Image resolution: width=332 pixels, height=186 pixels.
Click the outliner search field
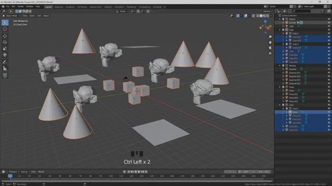301,11
